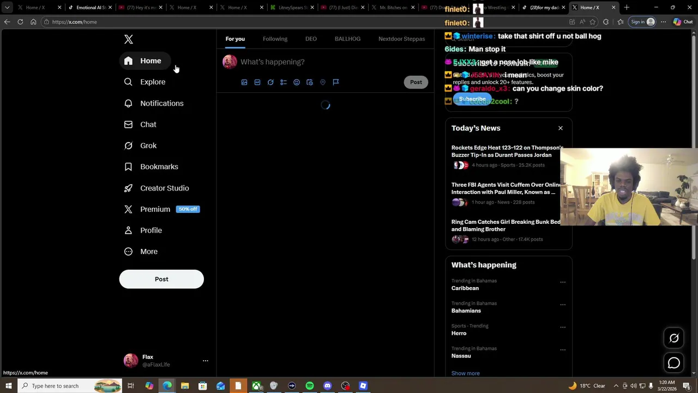Open the Chat envelope icon in sidebar

(x=128, y=124)
